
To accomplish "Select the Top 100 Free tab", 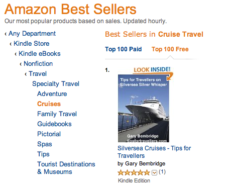I will (170, 49).
